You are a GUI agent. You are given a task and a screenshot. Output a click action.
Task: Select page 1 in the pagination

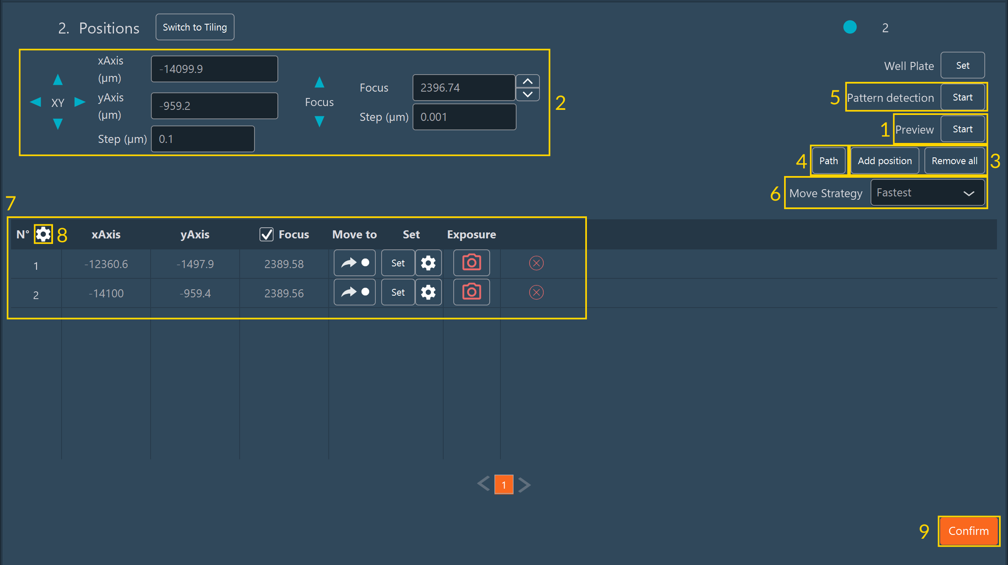pyautogui.click(x=504, y=484)
